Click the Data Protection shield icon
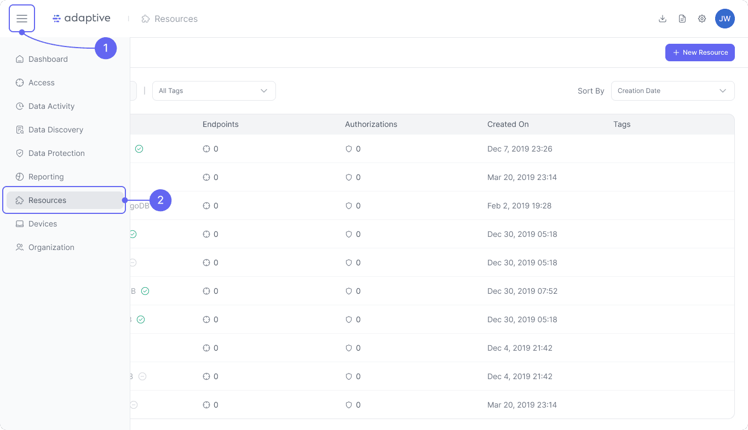Image resolution: width=748 pixels, height=430 pixels. pyautogui.click(x=20, y=153)
